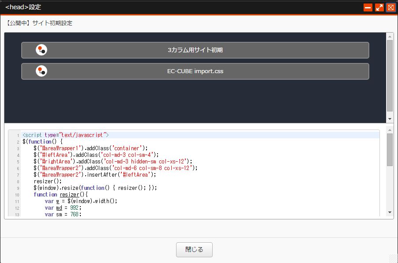This screenshot has height=263, width=398.
Task: Select the EC-CUBE import.css item
Action: 195,71
